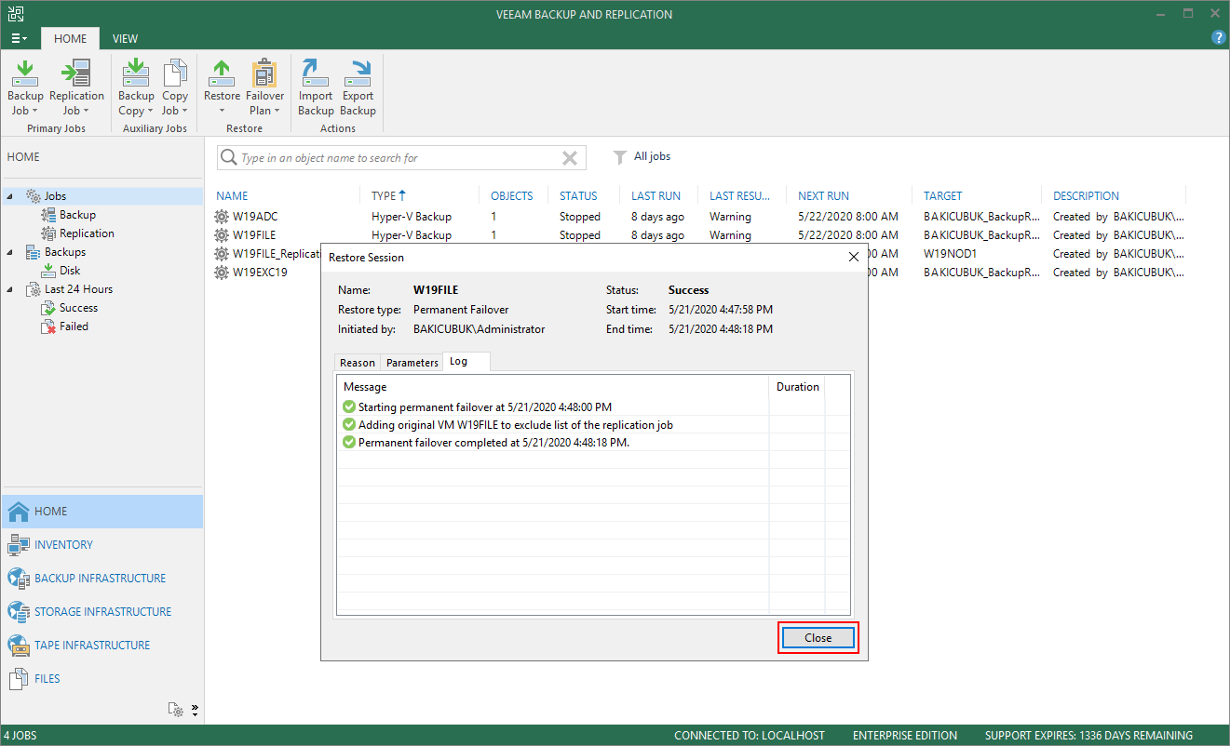Click W19NOD1 target cell
1230x746 pixels.
point(950,254)
